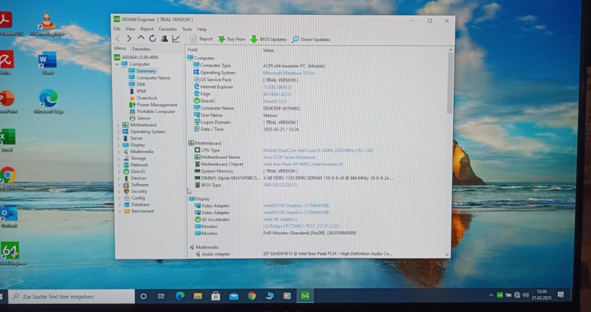
Task: Open the Report menu
Action: (x=147, y=29)
